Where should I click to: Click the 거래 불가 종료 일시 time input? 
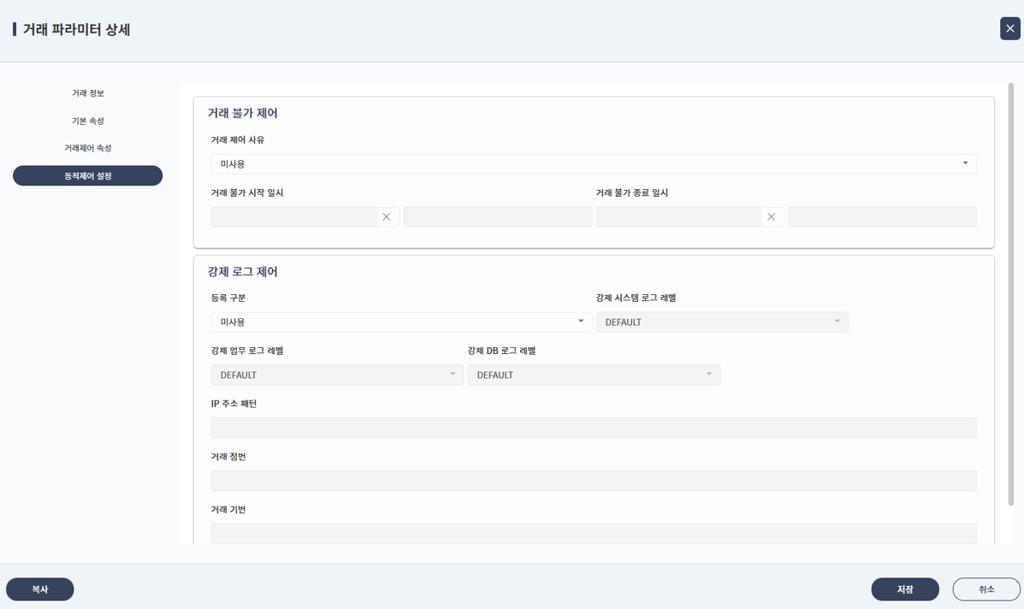[x=881, y=217]
